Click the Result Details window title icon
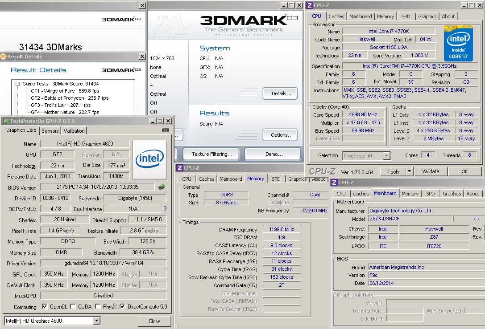This screenshot has width=485, height=329. (x=4, y=57)
